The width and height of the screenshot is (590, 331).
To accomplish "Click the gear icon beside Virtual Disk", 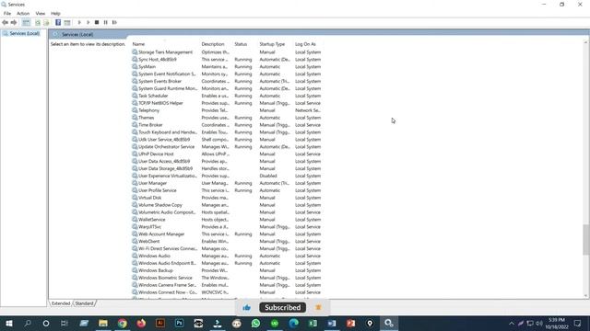I will pos(135,198).
